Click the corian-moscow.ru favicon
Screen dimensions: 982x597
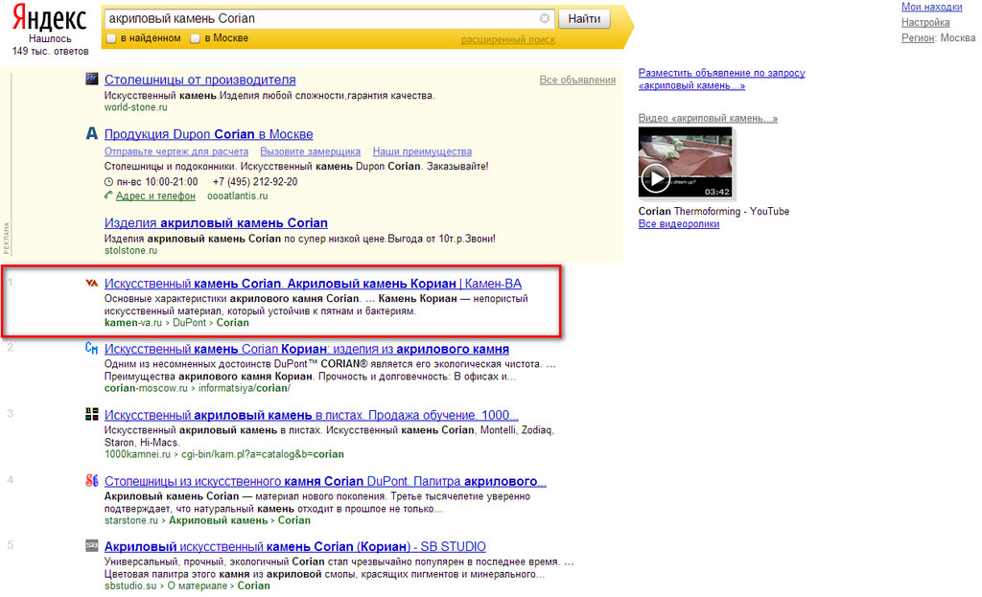click(x=92, y=348)
